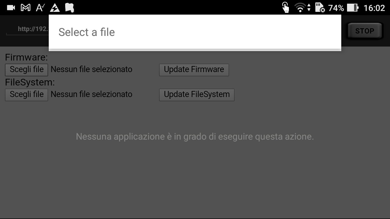Tap the touch hand pointer status icon
This screenshot has height=219, width=390.
pos(285,8)
